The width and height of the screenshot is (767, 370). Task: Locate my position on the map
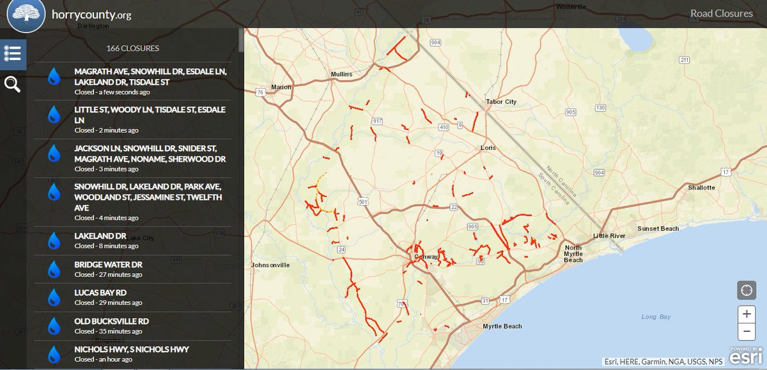[x=747, y=290]
